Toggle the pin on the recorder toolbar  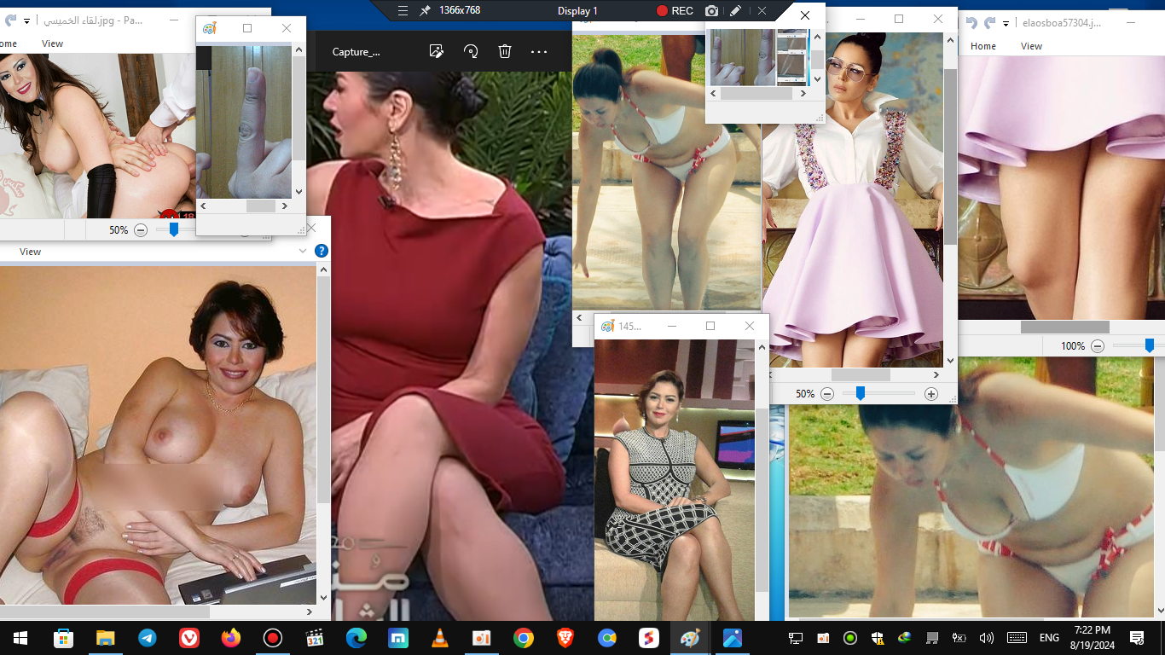click(425, 10)
